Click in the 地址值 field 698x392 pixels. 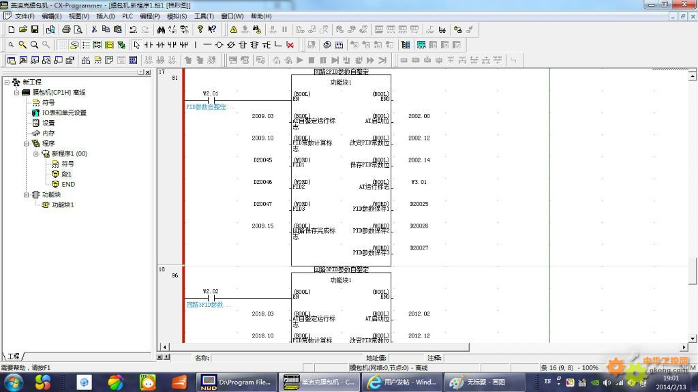click(405, 358)
